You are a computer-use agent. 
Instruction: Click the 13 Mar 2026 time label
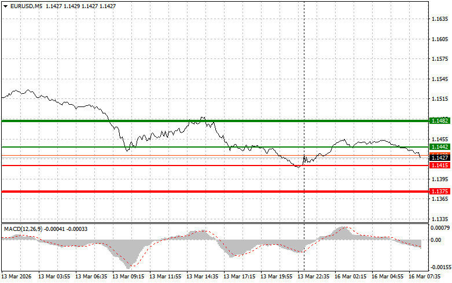pos(16,277)
